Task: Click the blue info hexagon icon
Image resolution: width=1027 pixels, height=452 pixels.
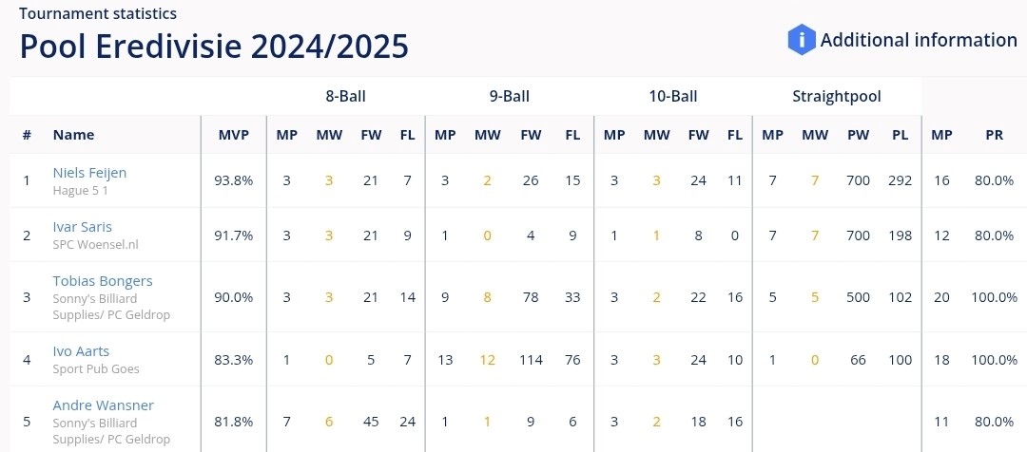Action: tap(801, 40)
